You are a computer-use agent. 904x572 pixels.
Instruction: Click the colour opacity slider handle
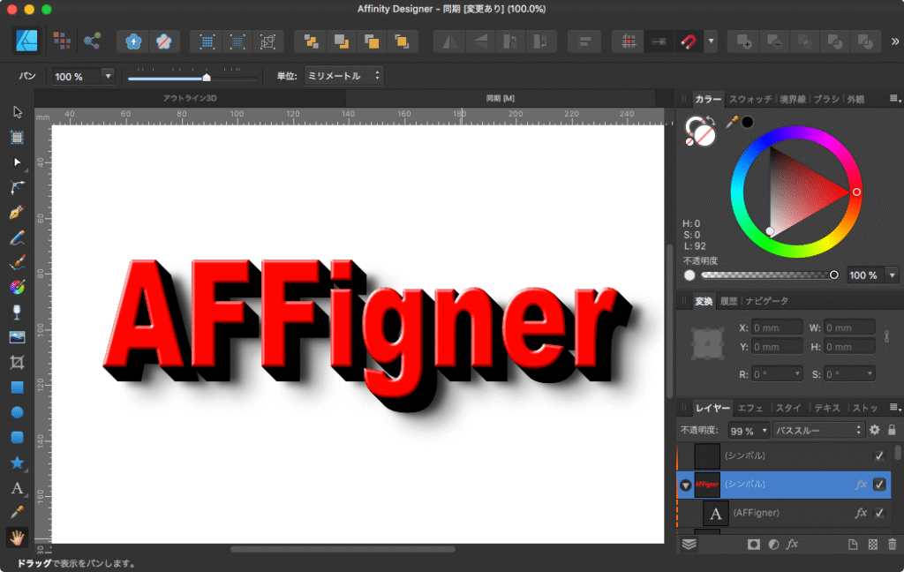click(834, 275)
